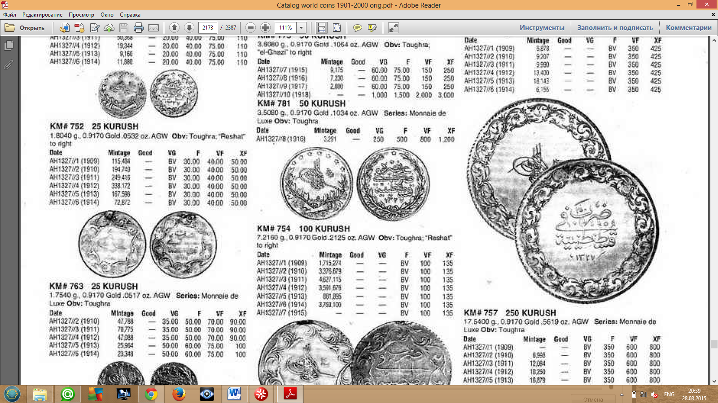Send file by email envelope icon

point(153,28)
